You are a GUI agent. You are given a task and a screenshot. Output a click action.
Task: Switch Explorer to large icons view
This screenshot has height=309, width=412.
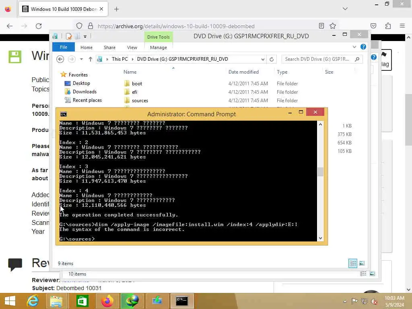[362, 263]
